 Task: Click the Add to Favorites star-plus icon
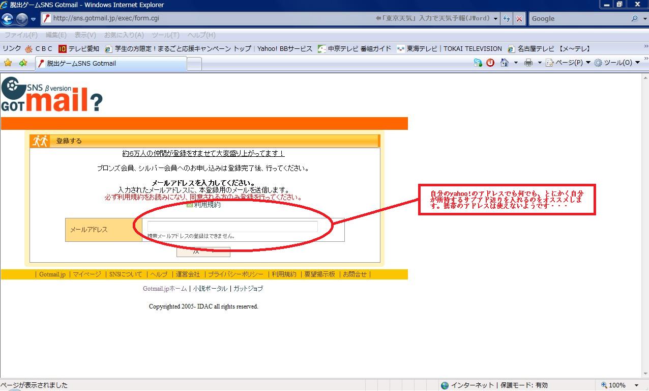click(x=23, y=63)
